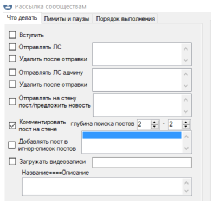
Task: Click the Название====Описание text area
Action: (x=107, y=187)
